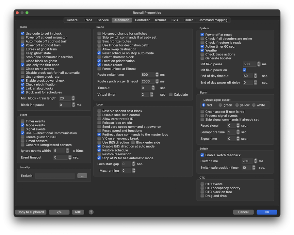Click the XML code </> button
Screen dimensions: 294x235
[x=59, y=212]
